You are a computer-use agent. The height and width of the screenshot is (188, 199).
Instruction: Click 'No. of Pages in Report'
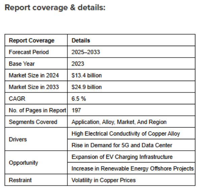38,110
